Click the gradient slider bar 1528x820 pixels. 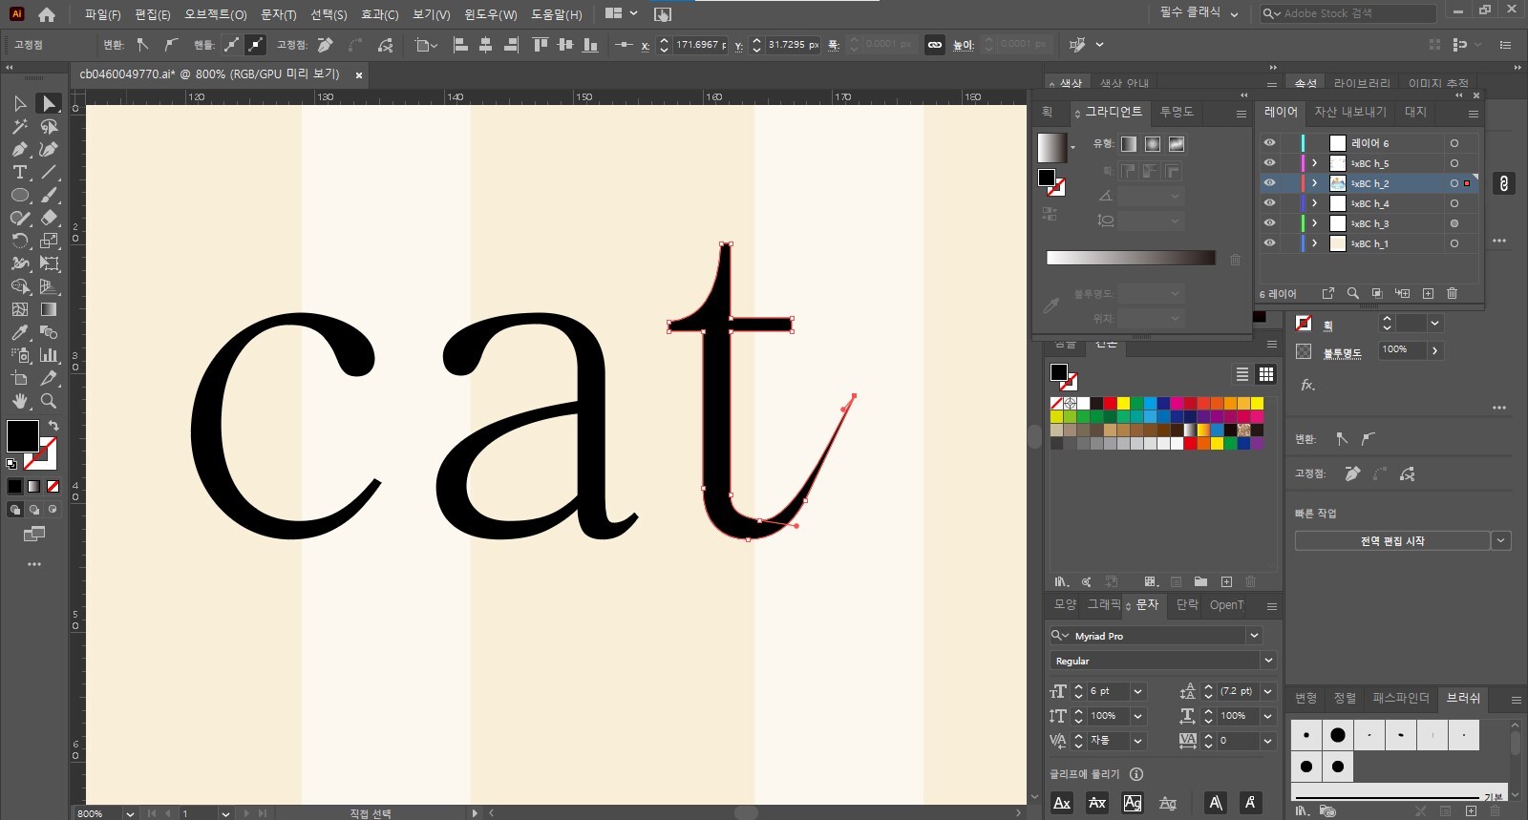1131,258
